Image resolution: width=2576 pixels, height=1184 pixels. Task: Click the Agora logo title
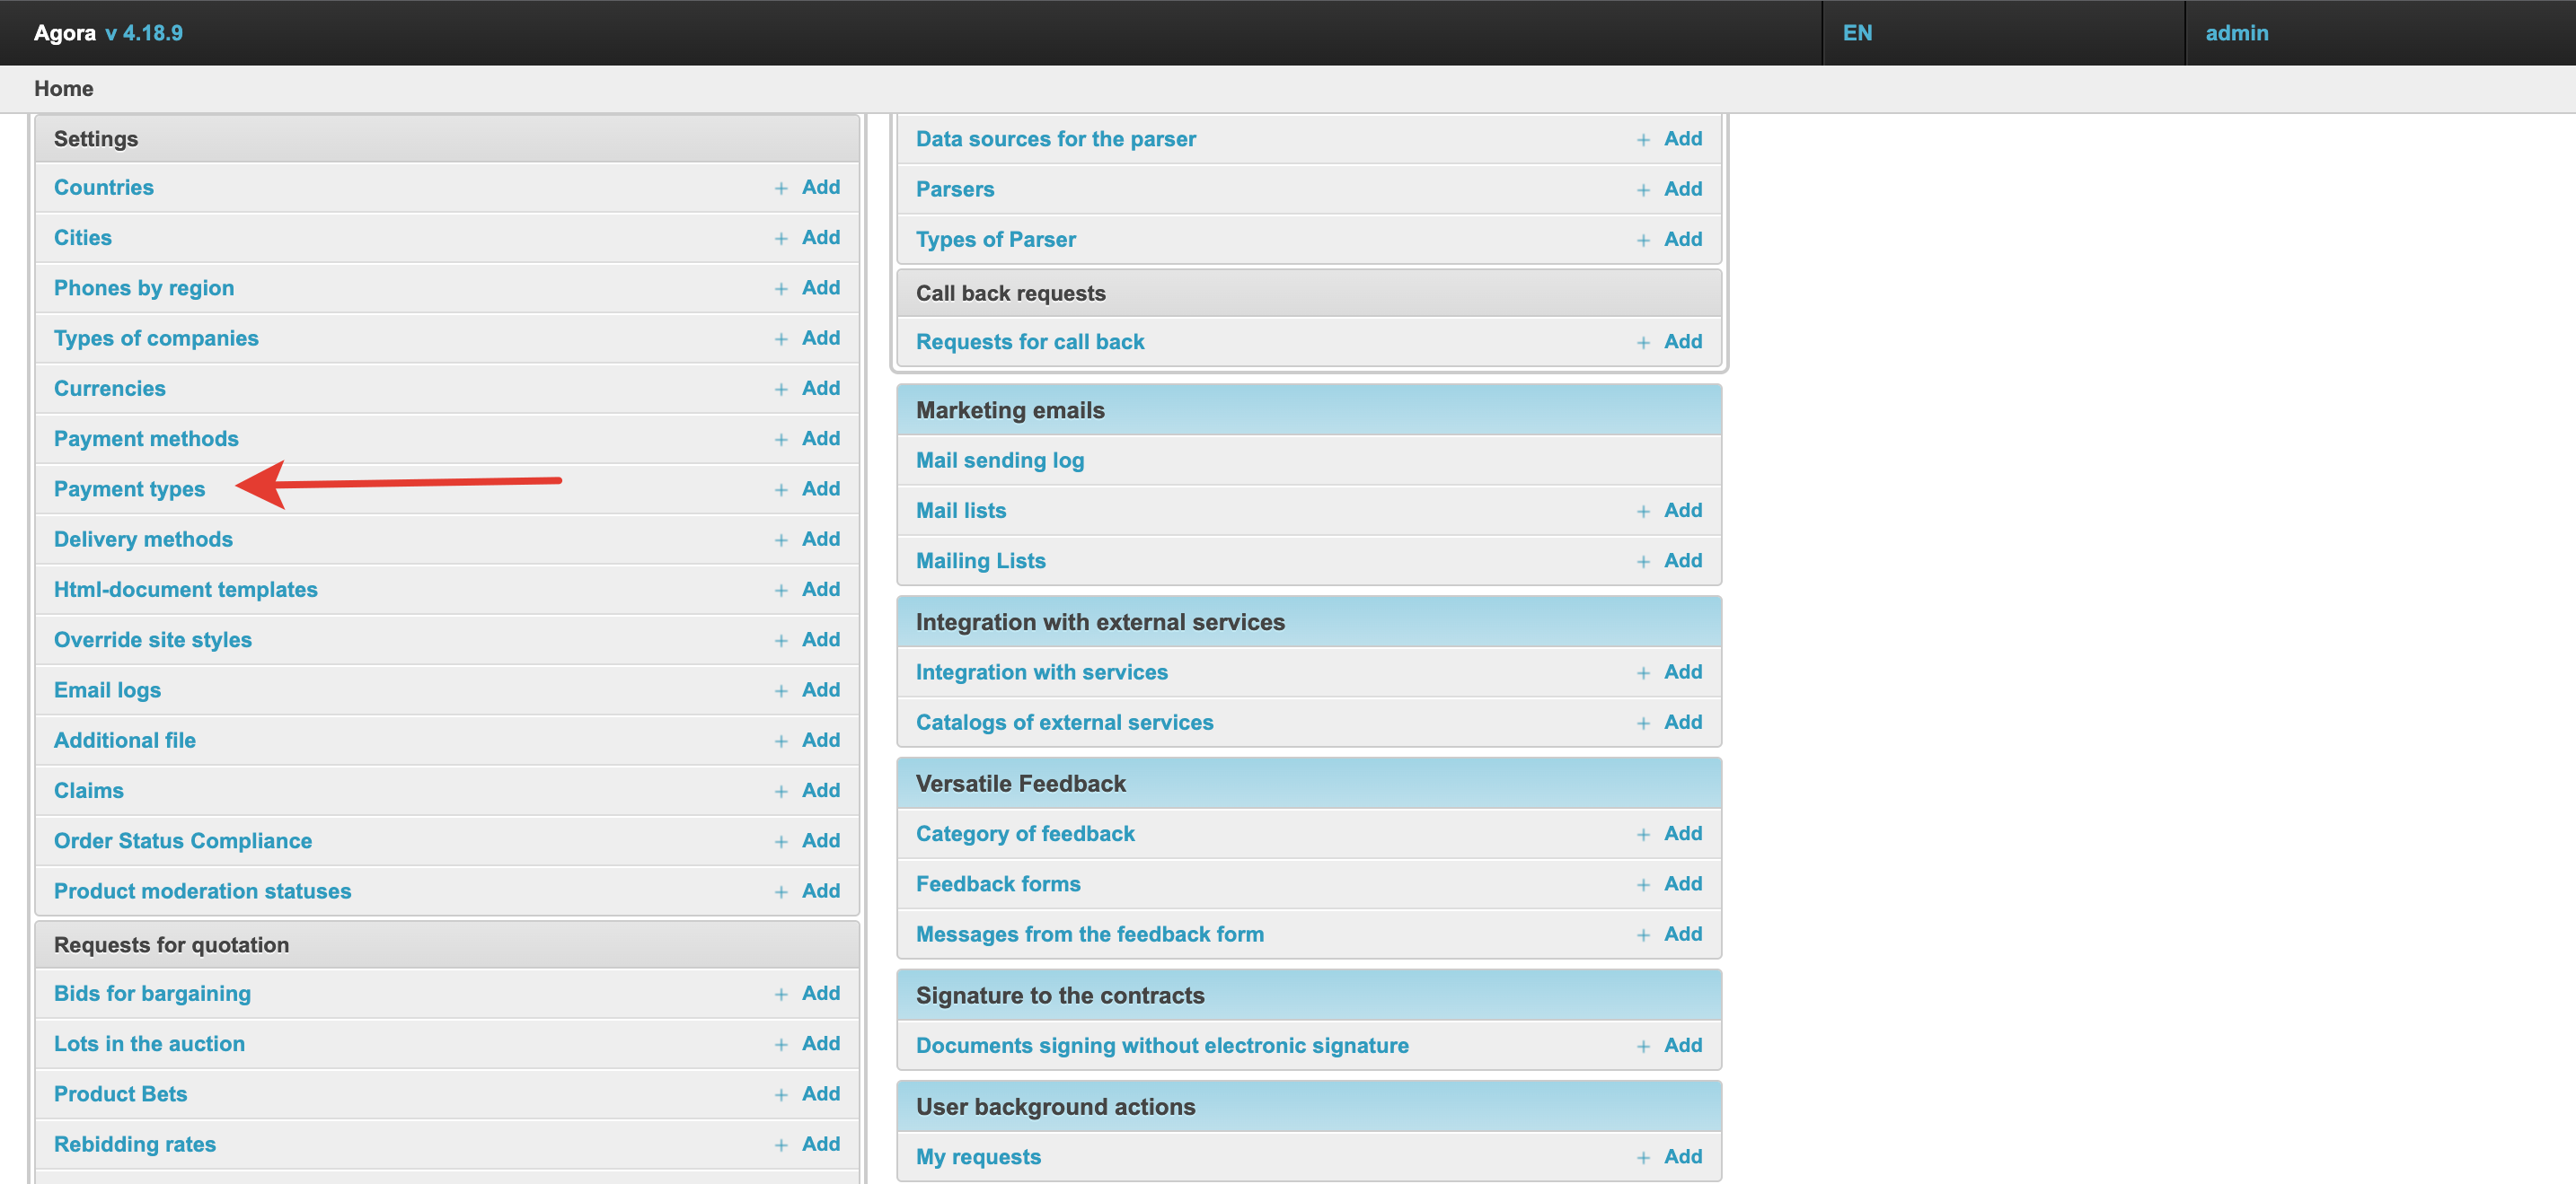click(65, 33)
